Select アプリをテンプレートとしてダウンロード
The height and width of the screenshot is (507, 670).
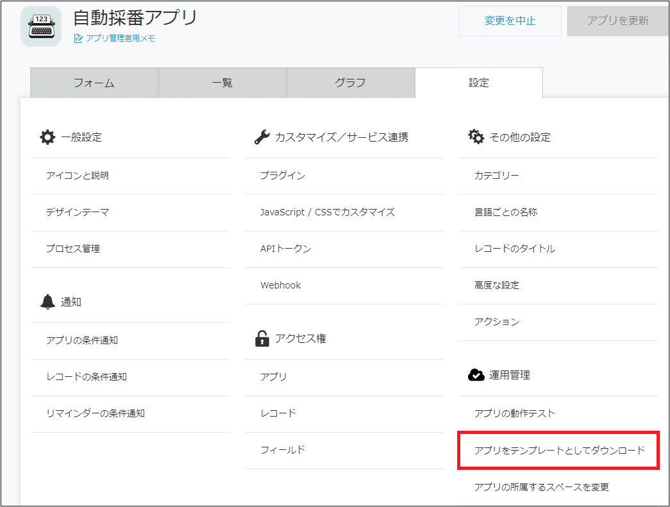pos(559,451)
